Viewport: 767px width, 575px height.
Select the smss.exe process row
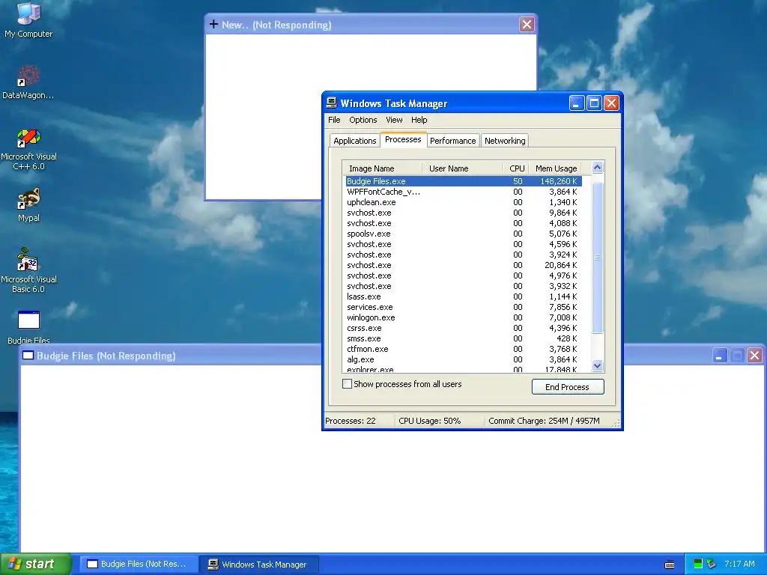pyautogui.click(x=463, y=338)
